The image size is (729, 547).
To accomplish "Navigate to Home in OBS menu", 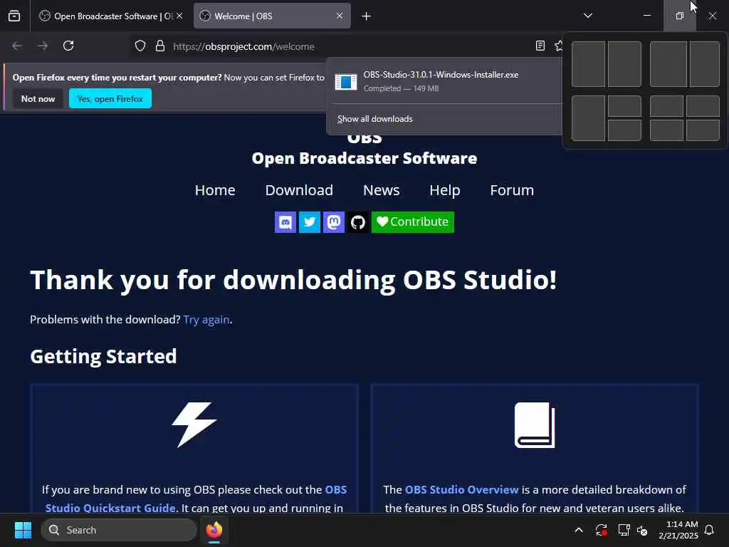I will click(x=215, y=190).
